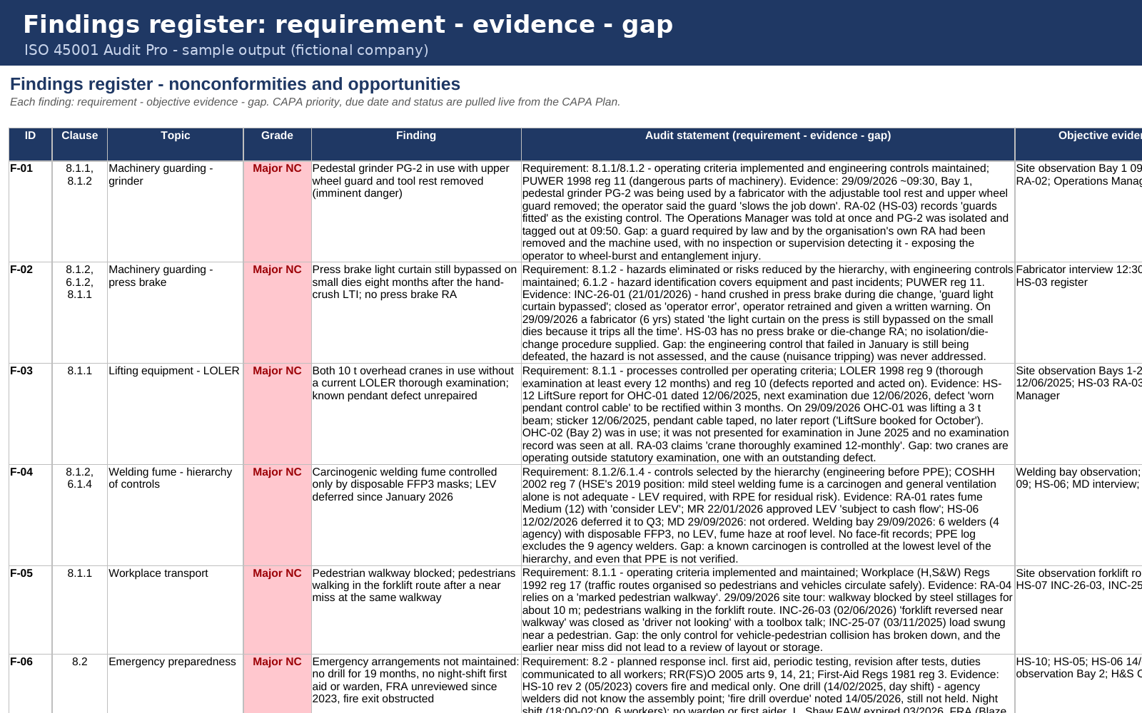Click the F-03 audit statement about LOLER

click(x=768, y=414)
